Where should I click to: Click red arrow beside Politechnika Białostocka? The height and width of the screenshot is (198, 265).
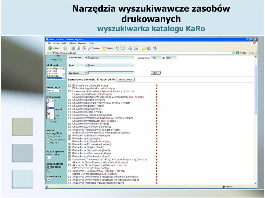click(157, 136)
